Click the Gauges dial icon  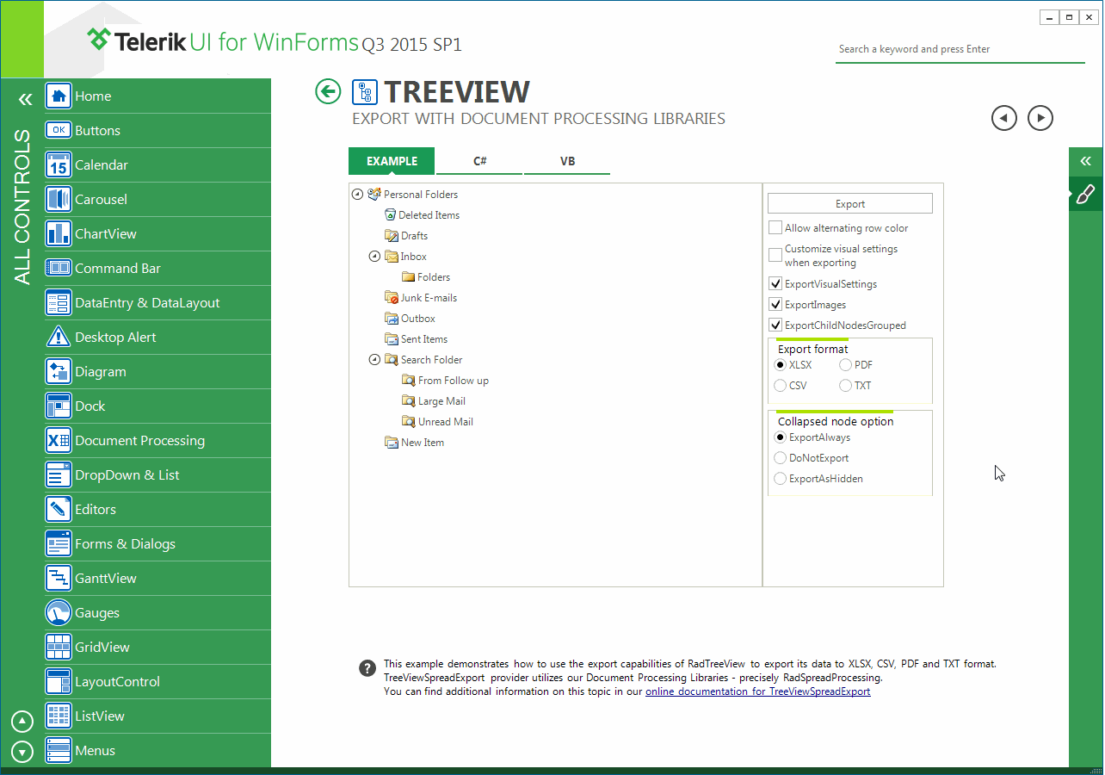tap(59, 613)
